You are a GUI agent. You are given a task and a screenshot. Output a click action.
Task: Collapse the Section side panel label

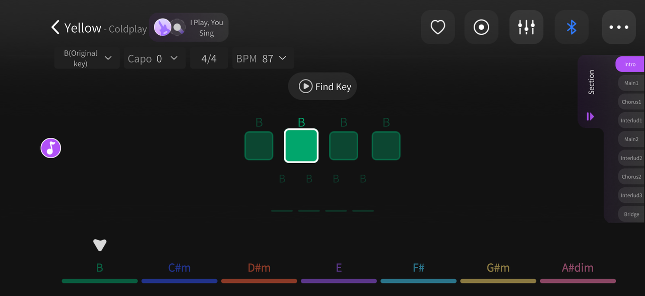592,82
